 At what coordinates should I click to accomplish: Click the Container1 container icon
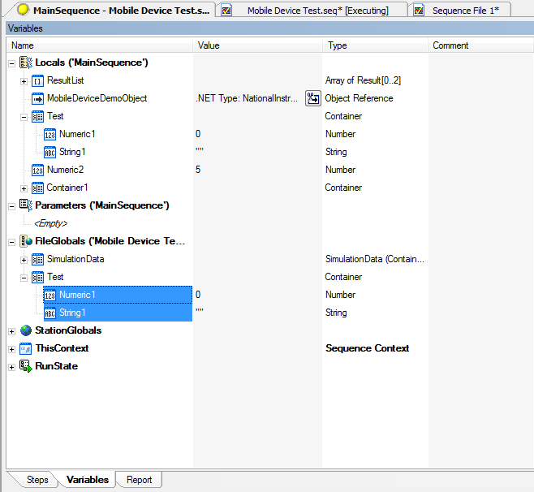point(37,188)
